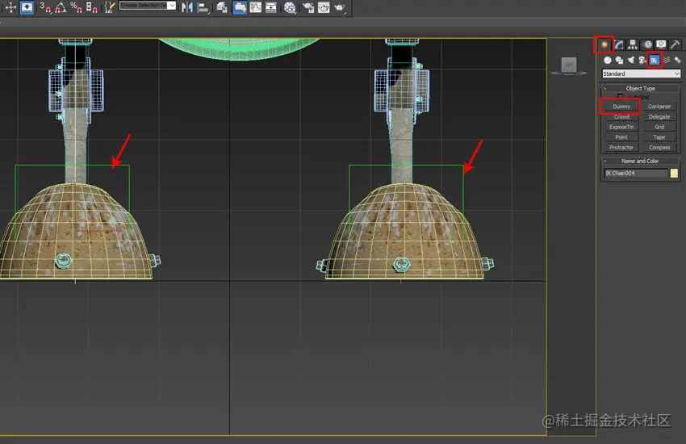Image resolution: width=686 pixels, height=444 pixels.
Task: Switch to the Motion panel tab
Action: coord(647,44)
